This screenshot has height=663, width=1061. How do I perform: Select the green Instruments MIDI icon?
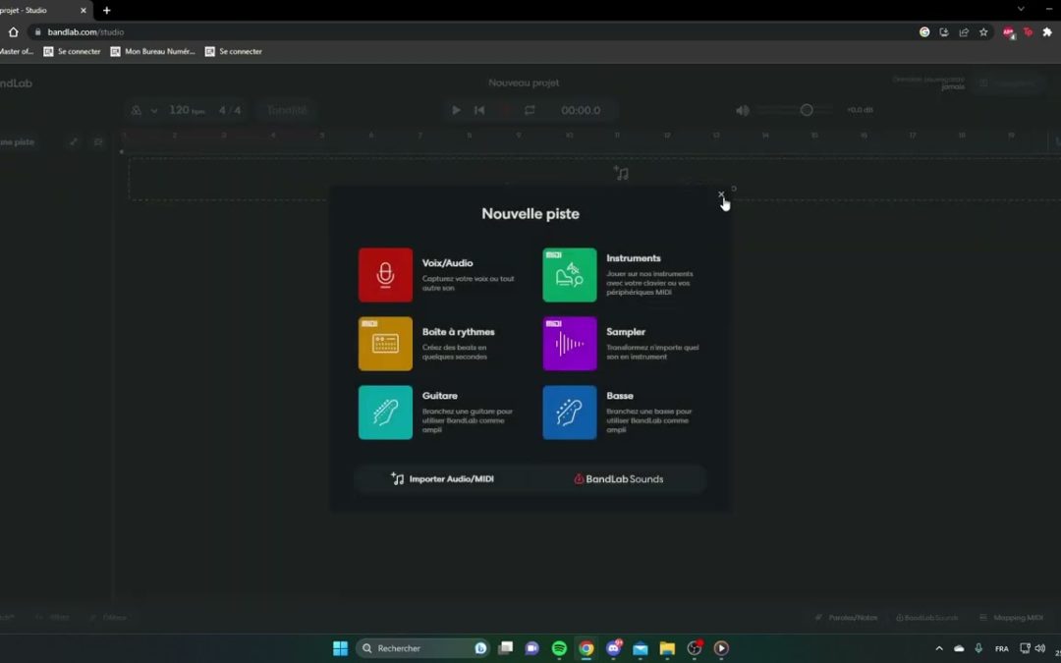pyautogui.click(x=569, y=275)
